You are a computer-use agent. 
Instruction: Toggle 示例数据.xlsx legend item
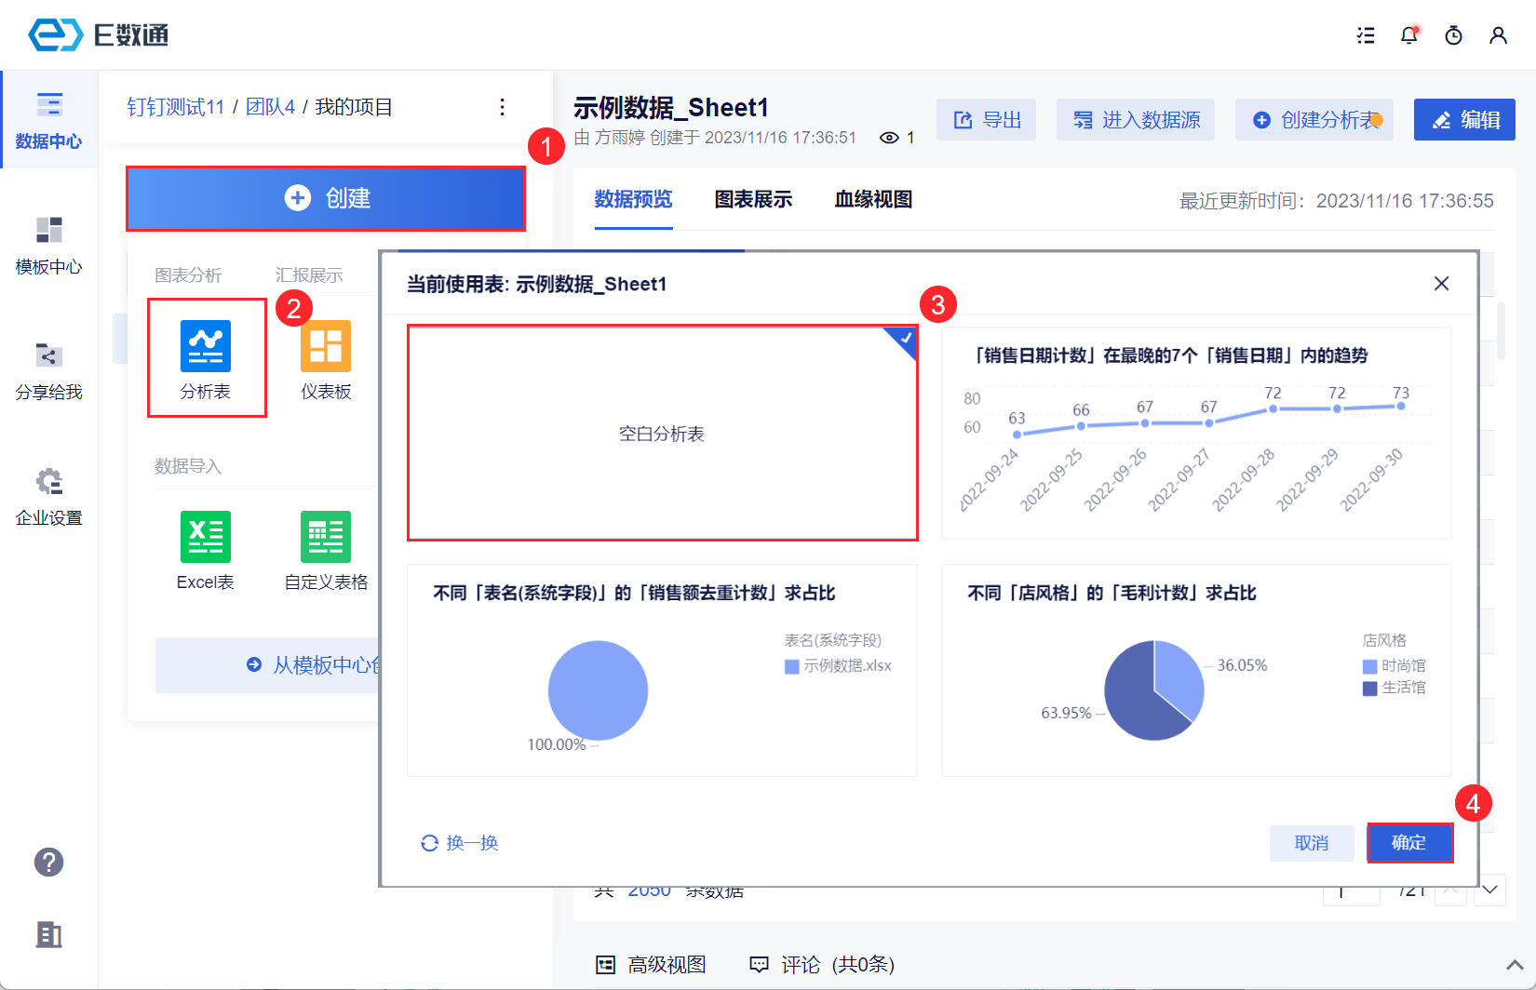pos(838,666)
